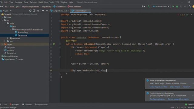This screenshot has width=194, height=109.
Task: Click the editor inspections up arrow
Action: [192, 15]
